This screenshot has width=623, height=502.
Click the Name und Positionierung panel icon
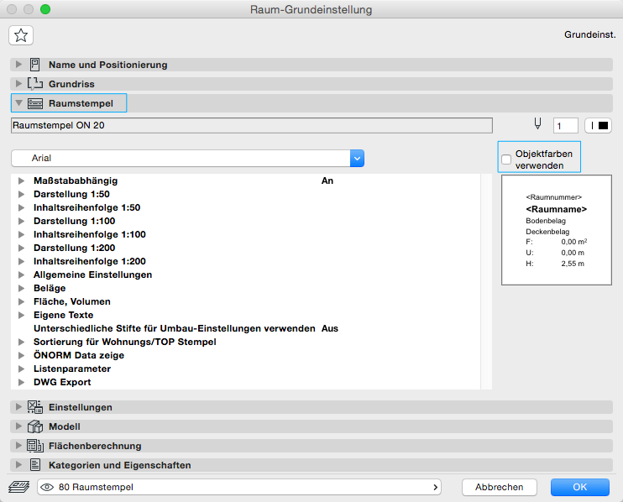35,65
